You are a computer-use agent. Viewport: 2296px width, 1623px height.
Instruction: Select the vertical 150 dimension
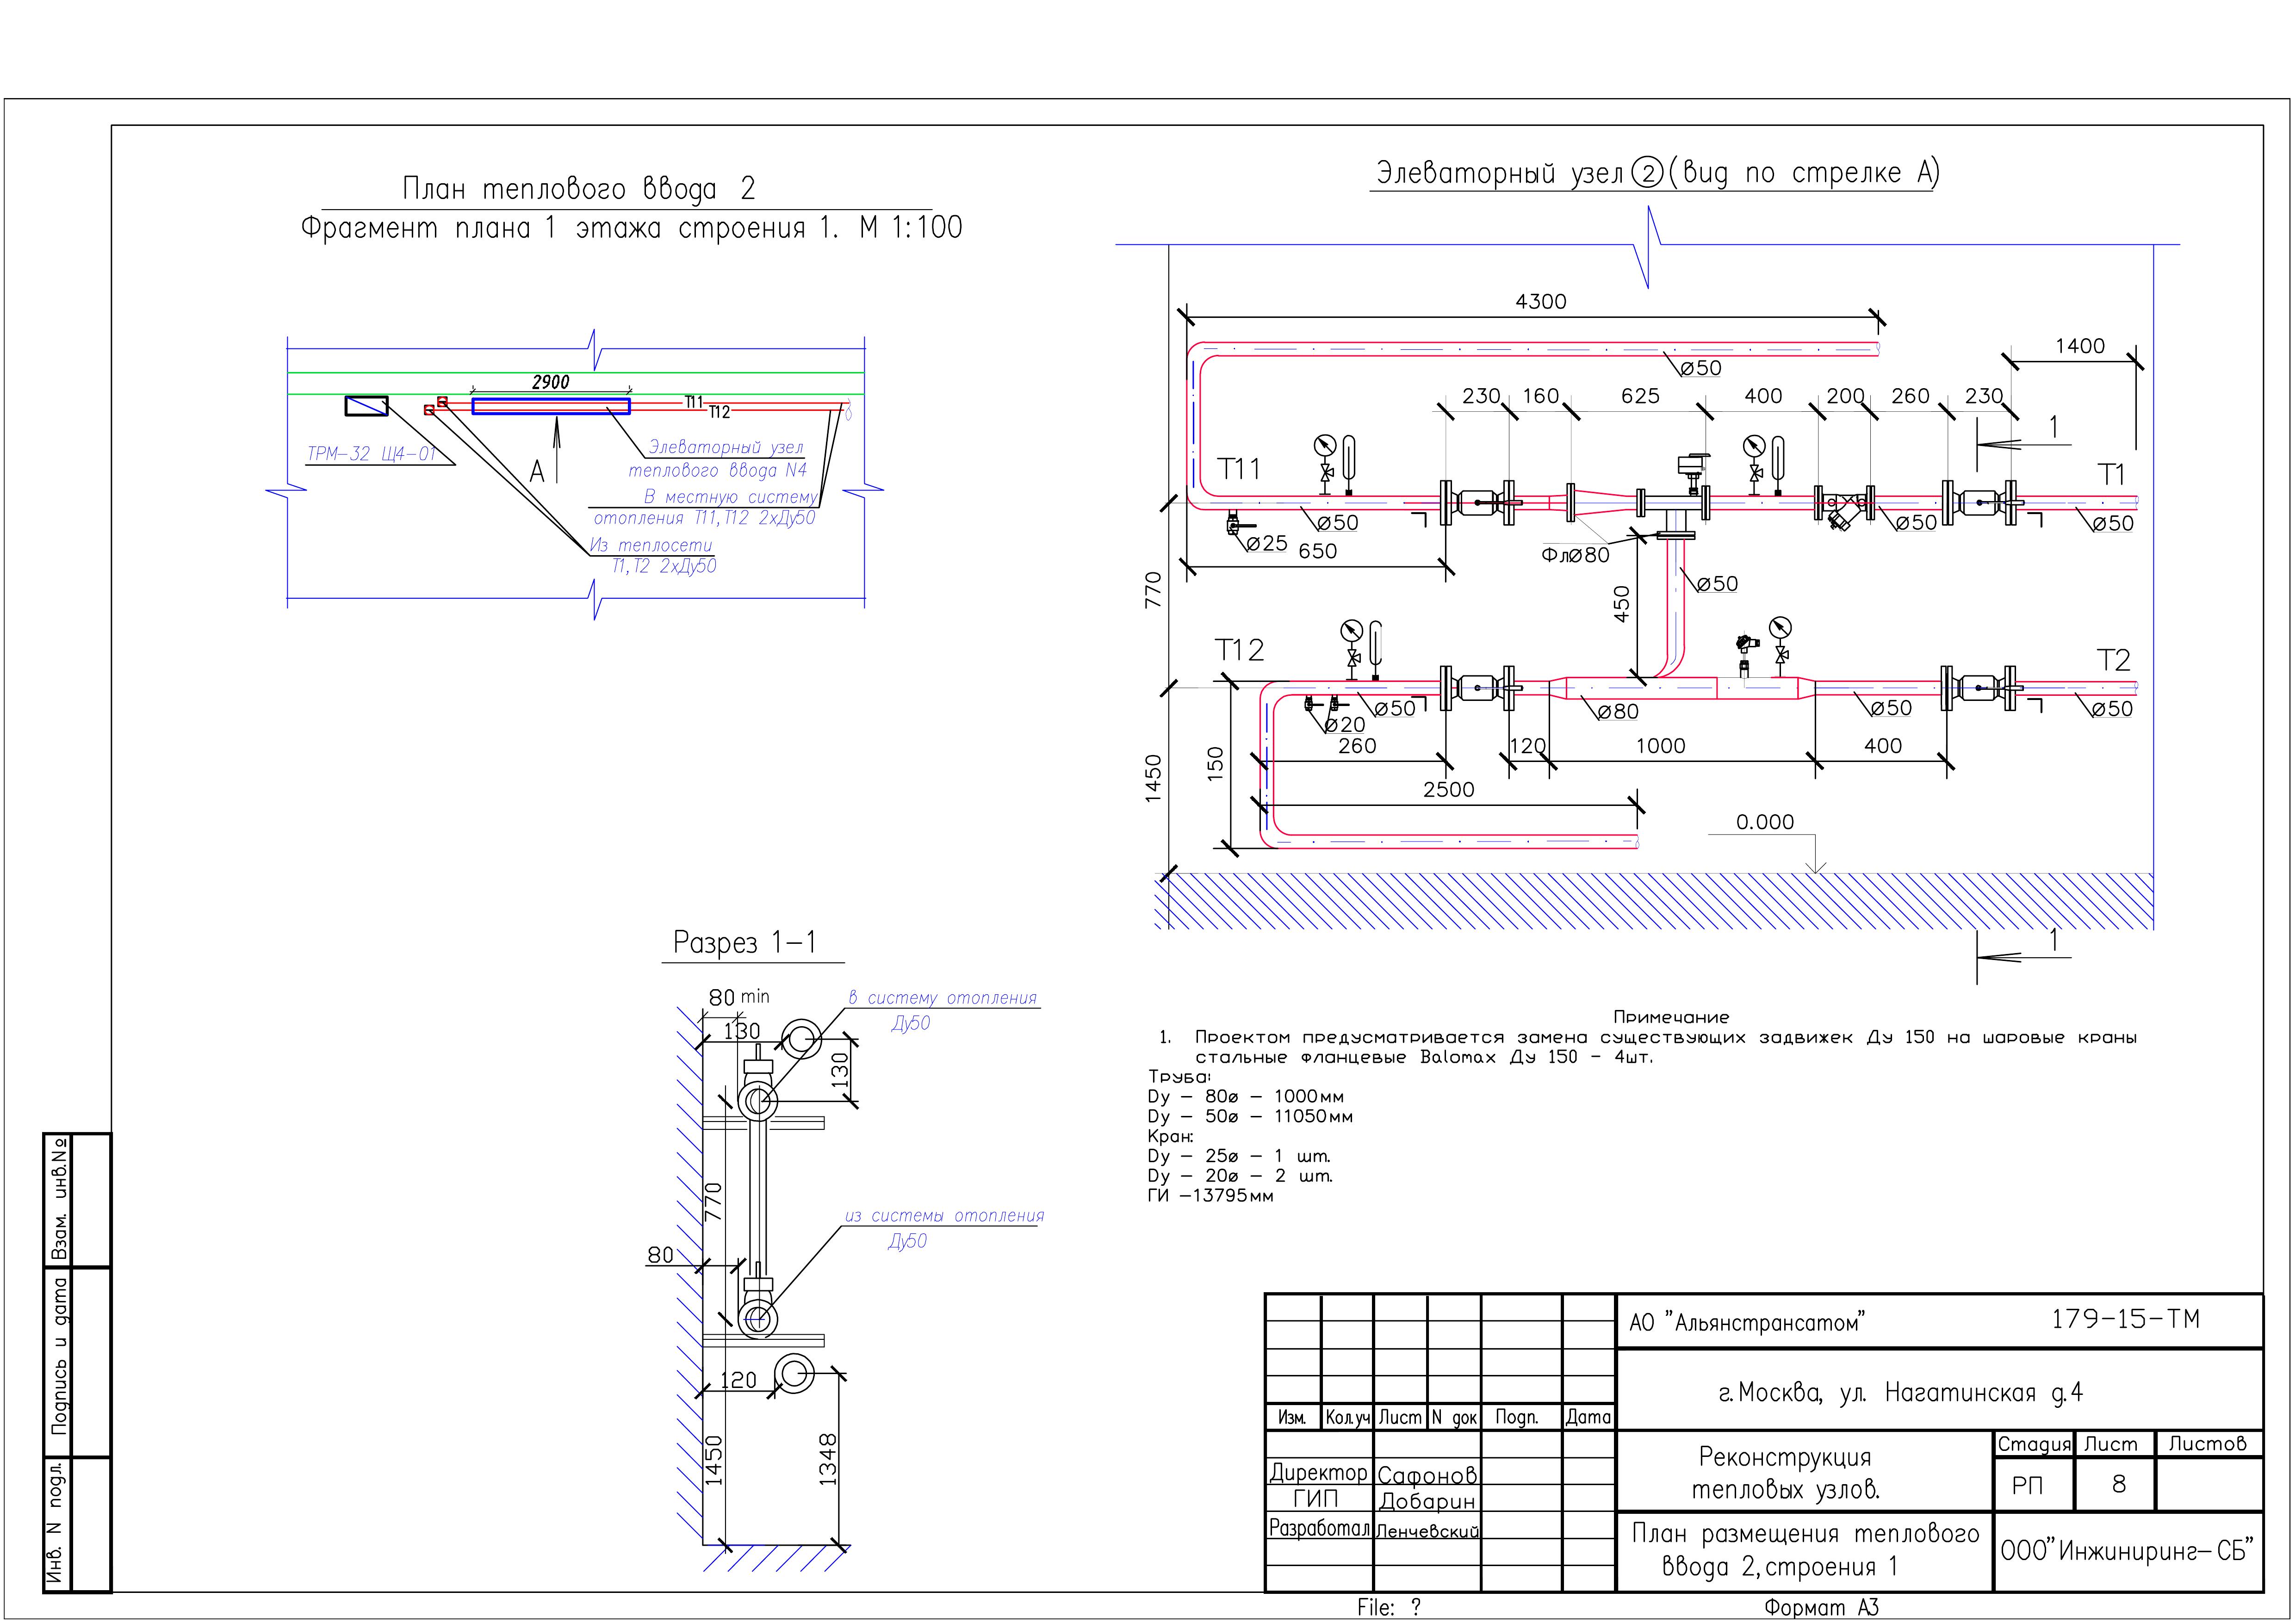click(1215, 764)
